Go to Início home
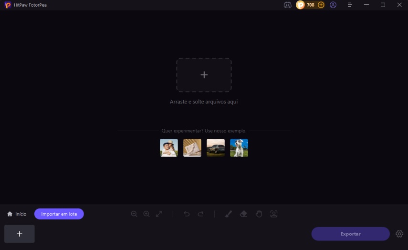This screenshot has height=250, width=408. 17,214
